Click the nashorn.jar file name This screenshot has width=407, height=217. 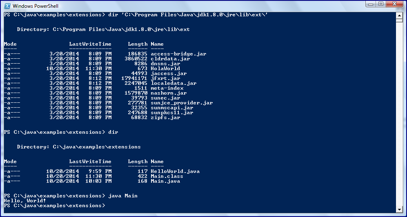pos(169,93)
